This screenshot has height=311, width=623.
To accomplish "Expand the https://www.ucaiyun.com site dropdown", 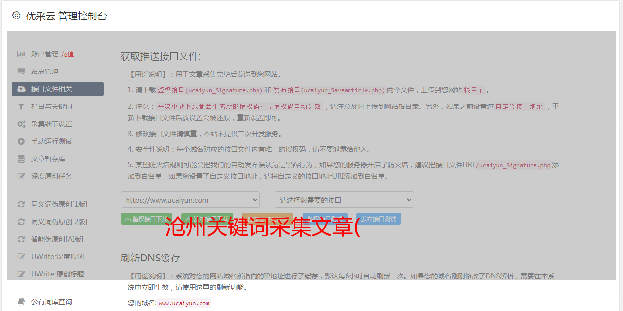I will [x=190, y=200].
